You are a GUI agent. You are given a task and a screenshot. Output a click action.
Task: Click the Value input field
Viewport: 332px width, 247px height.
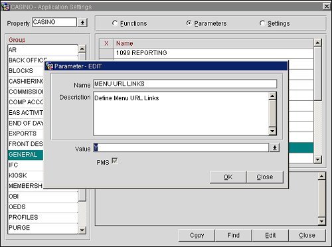181,147
